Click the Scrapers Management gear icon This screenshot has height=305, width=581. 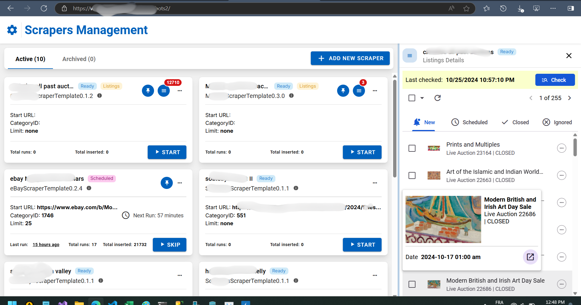coord(12,30)
